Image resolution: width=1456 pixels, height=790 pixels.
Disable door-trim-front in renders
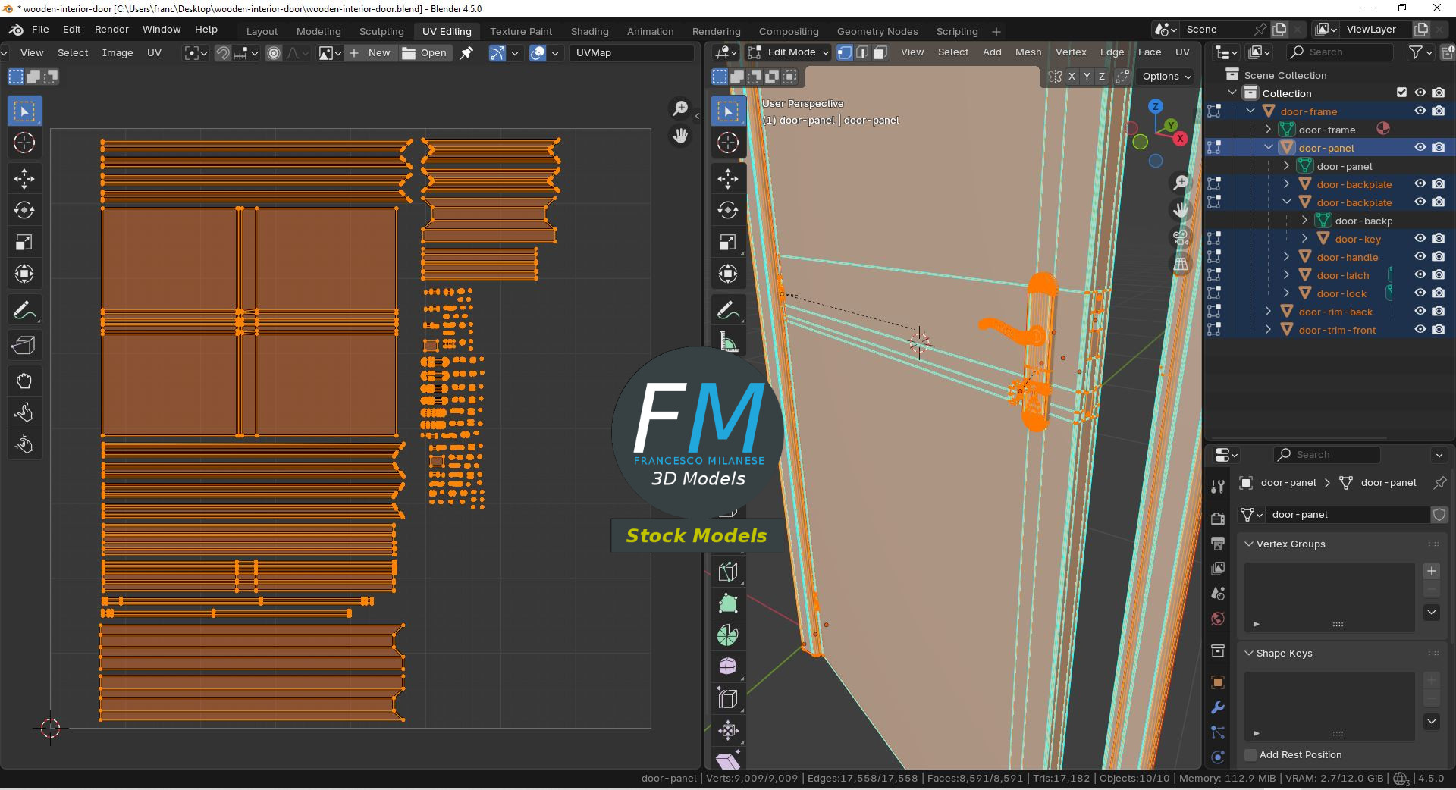[x=1439, y=330]
